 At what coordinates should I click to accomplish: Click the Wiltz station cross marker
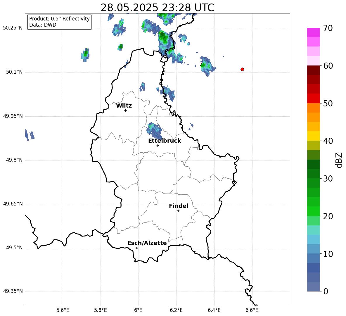pos(125,110)
